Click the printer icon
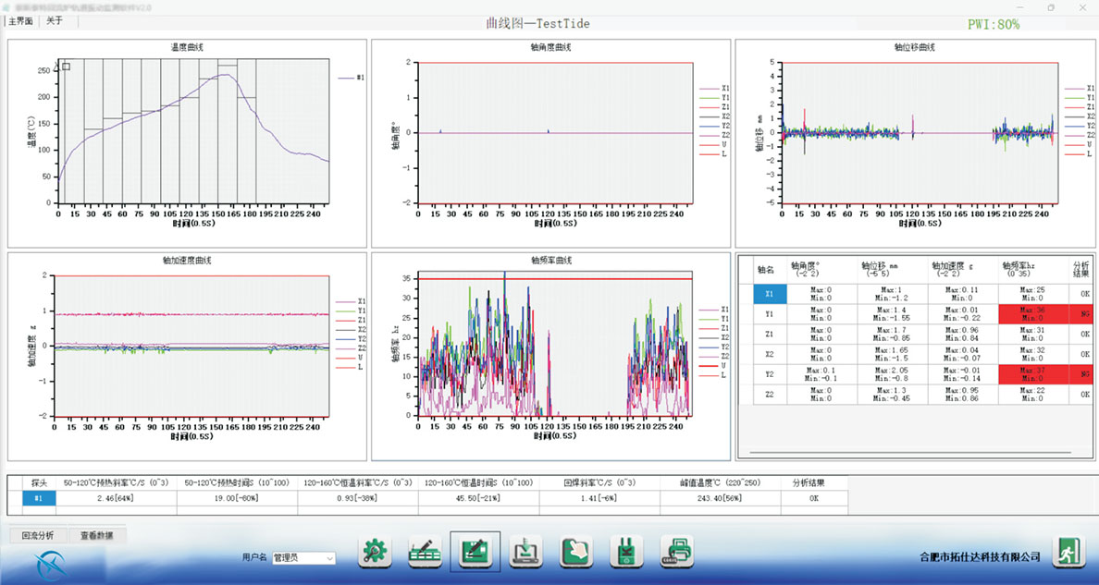Screen dimensions: 1099x585 click(x=676, y=553)
